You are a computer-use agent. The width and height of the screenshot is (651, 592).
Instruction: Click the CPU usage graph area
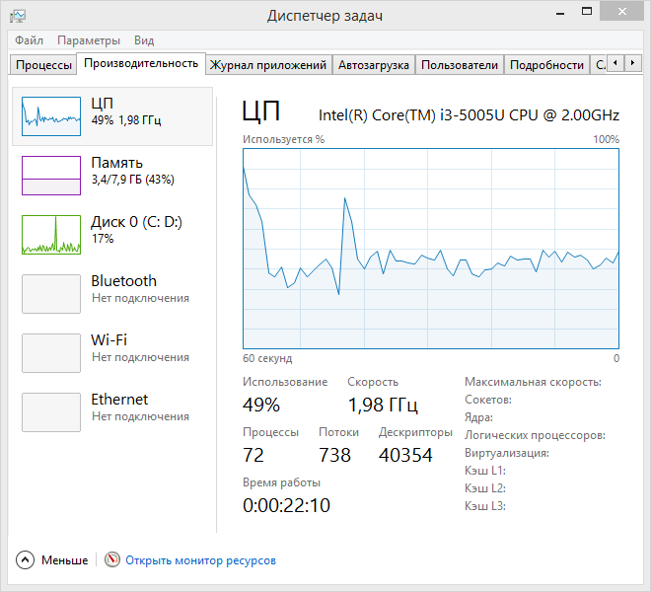point(431,249)
